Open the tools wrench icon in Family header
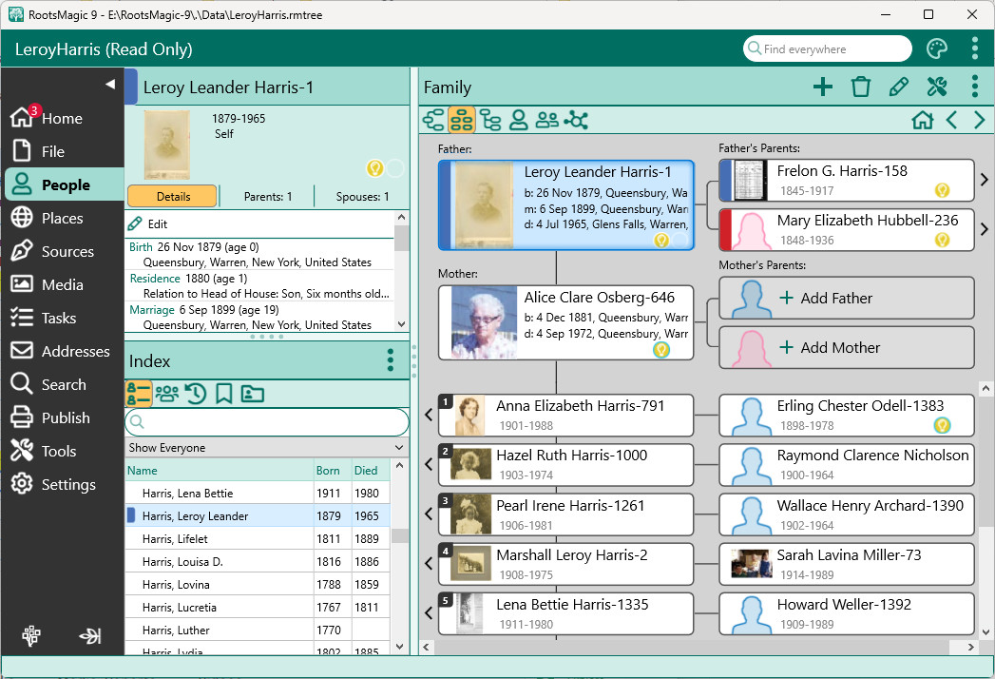Viewport: 995px width, 679px height. tap(937, 87)
